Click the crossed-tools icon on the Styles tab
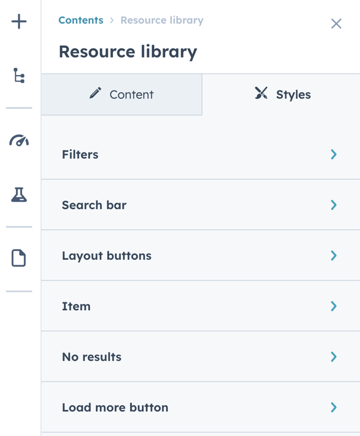 pos(261,94)
